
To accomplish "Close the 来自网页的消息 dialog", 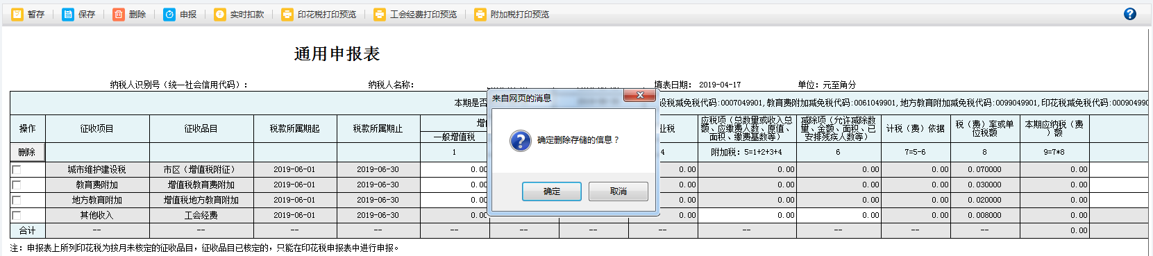I will coord(639,95).
